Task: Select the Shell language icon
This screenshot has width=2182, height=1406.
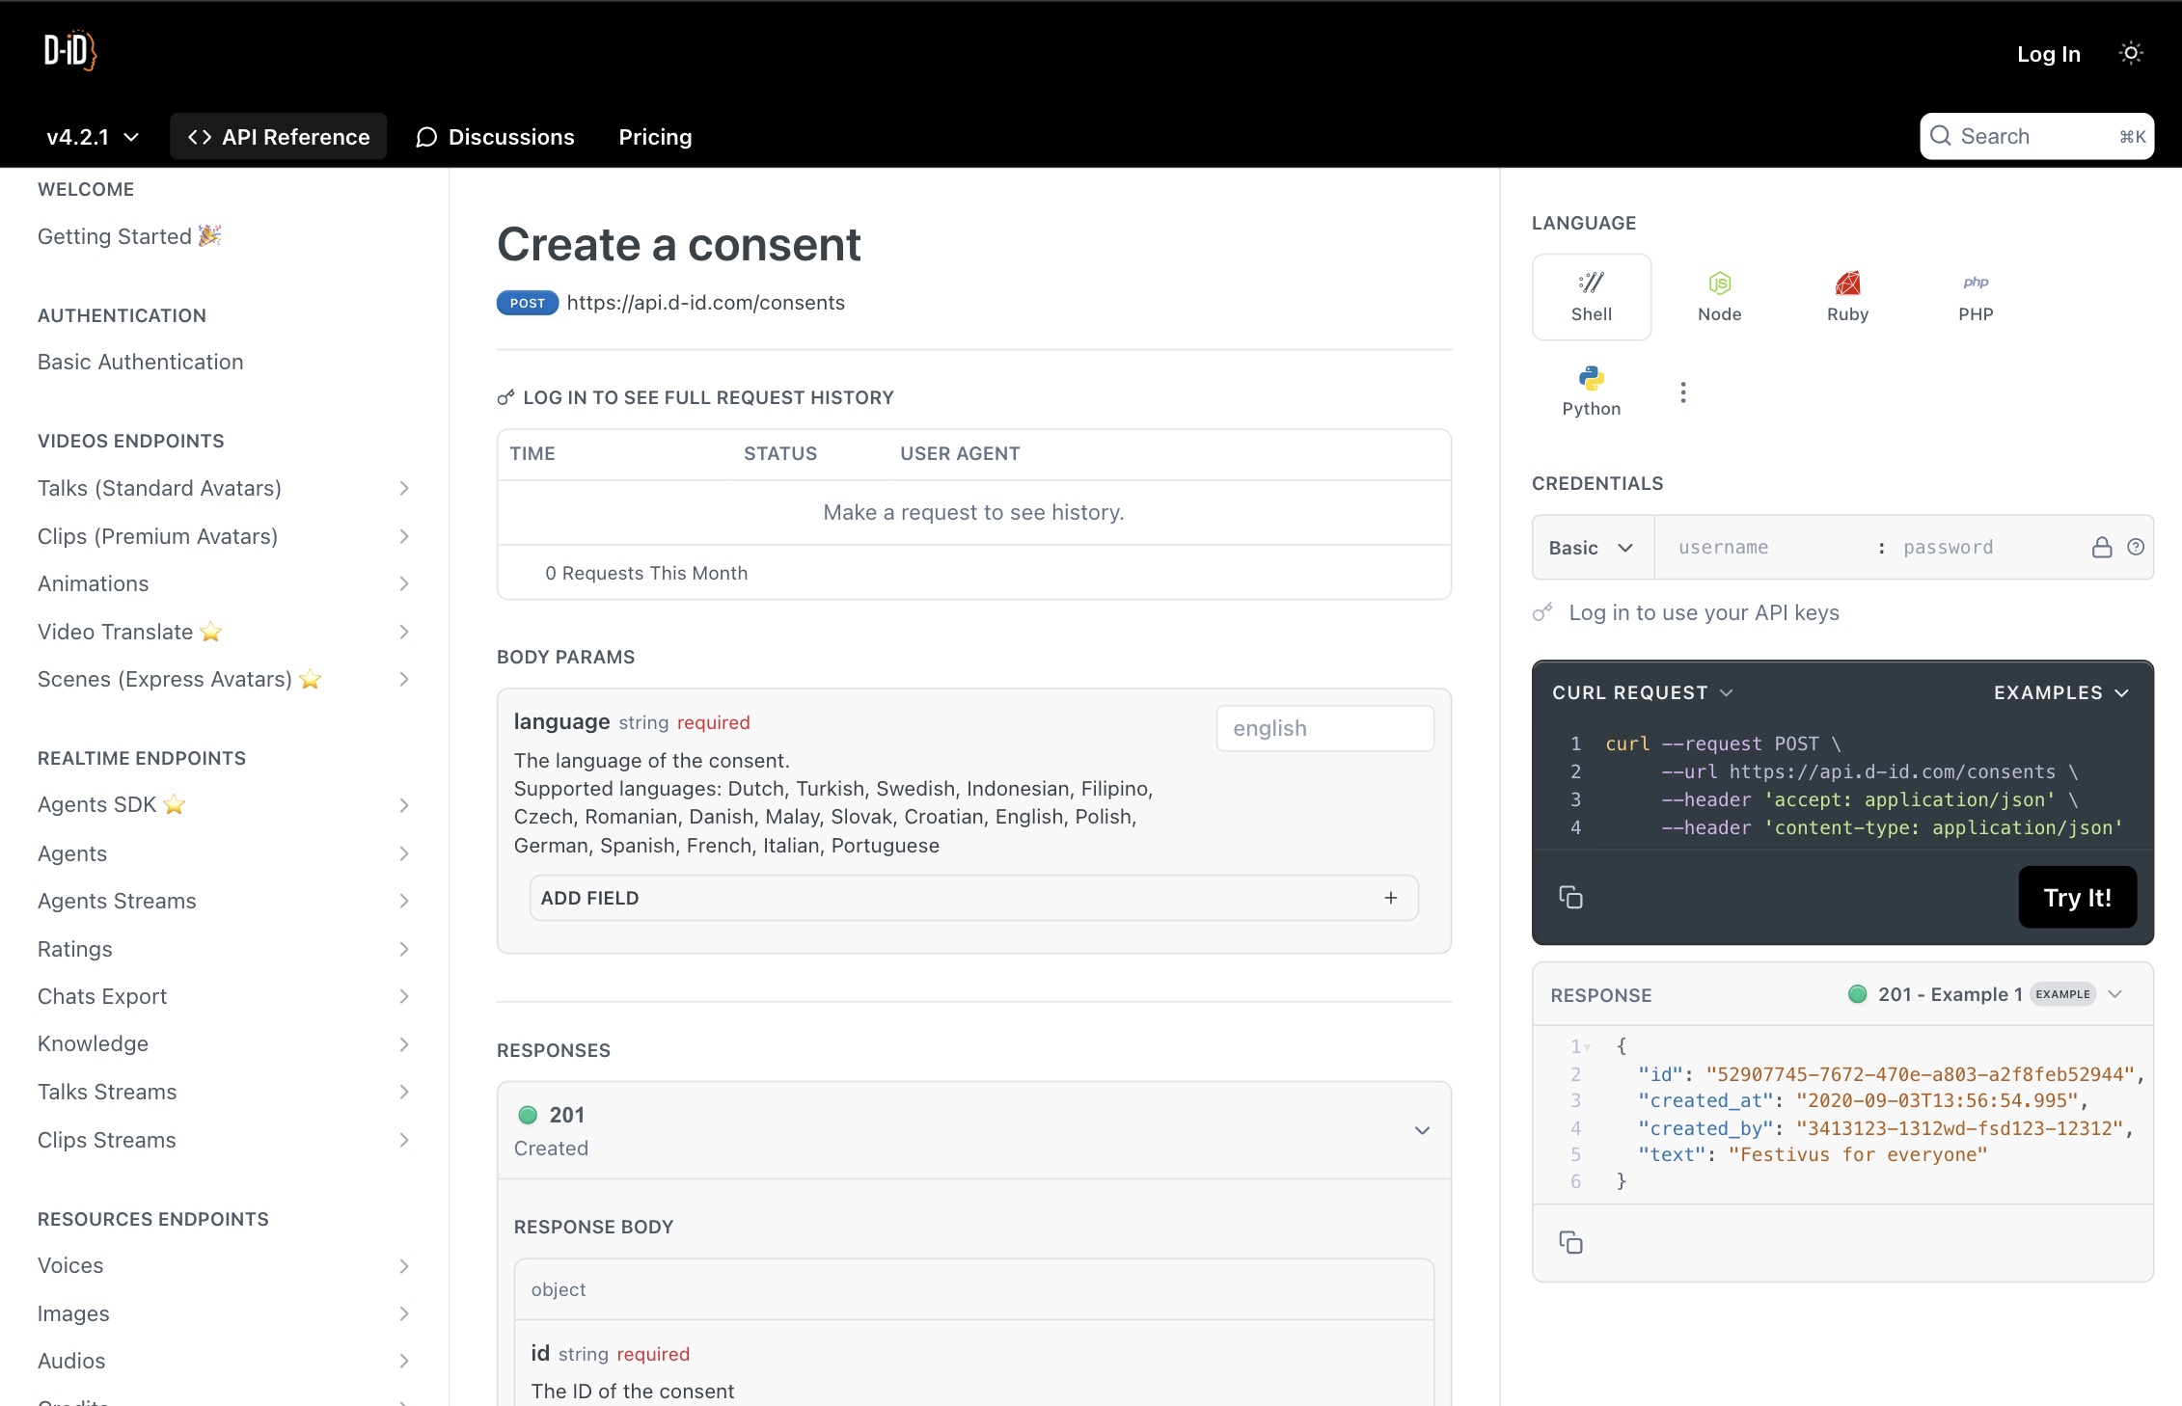Action: tap(1591, 297)
